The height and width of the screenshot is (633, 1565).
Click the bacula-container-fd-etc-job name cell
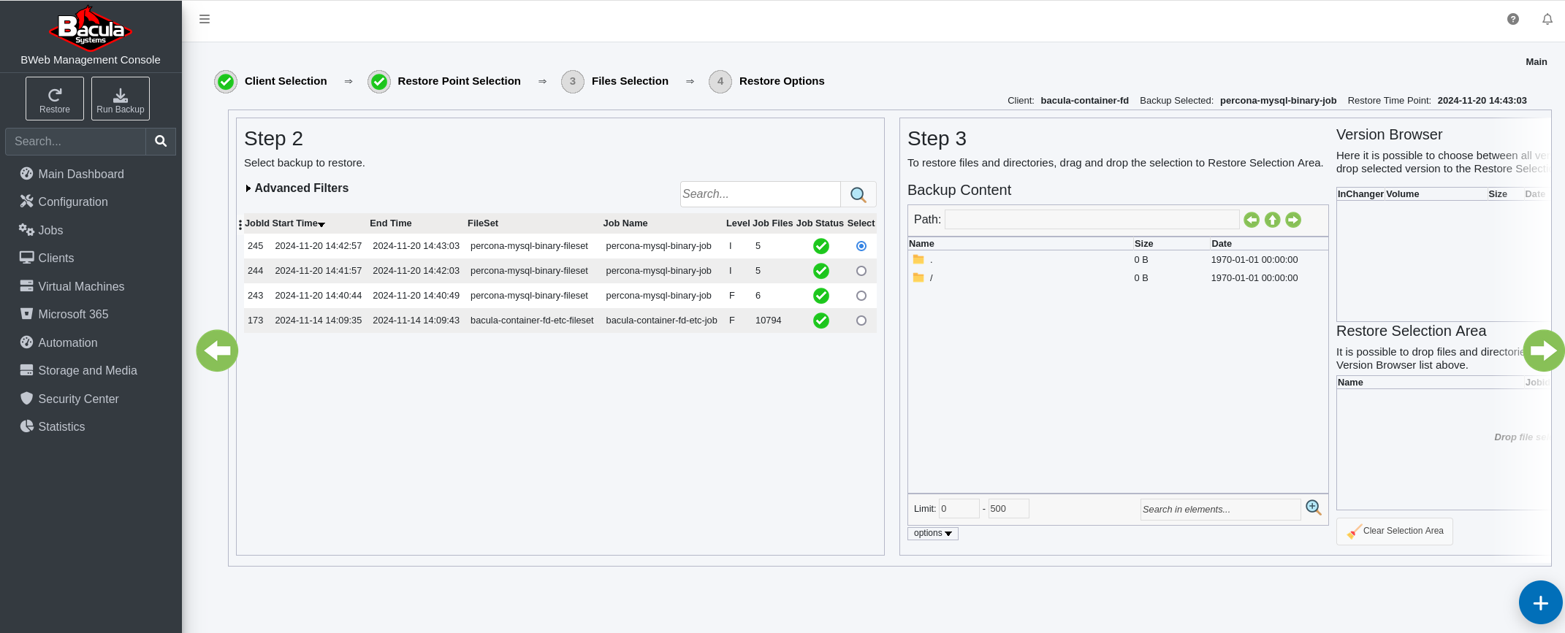(662, 321)
